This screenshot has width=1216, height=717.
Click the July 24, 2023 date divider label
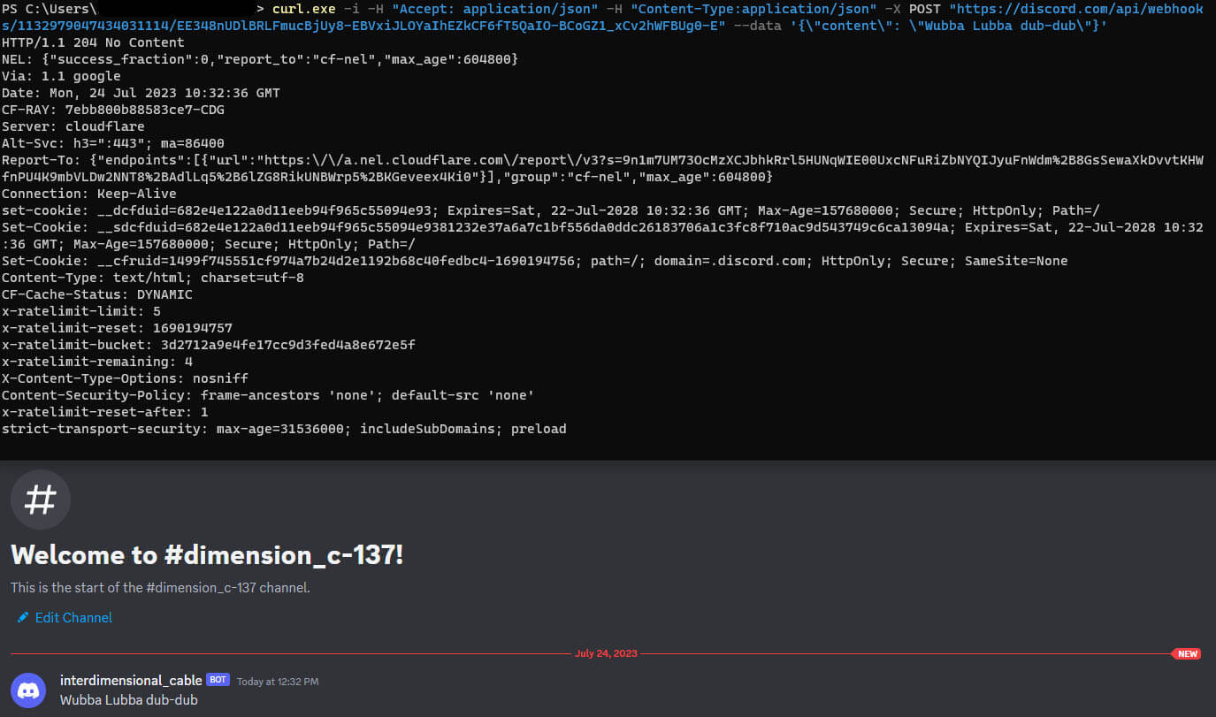pos(606,654)
